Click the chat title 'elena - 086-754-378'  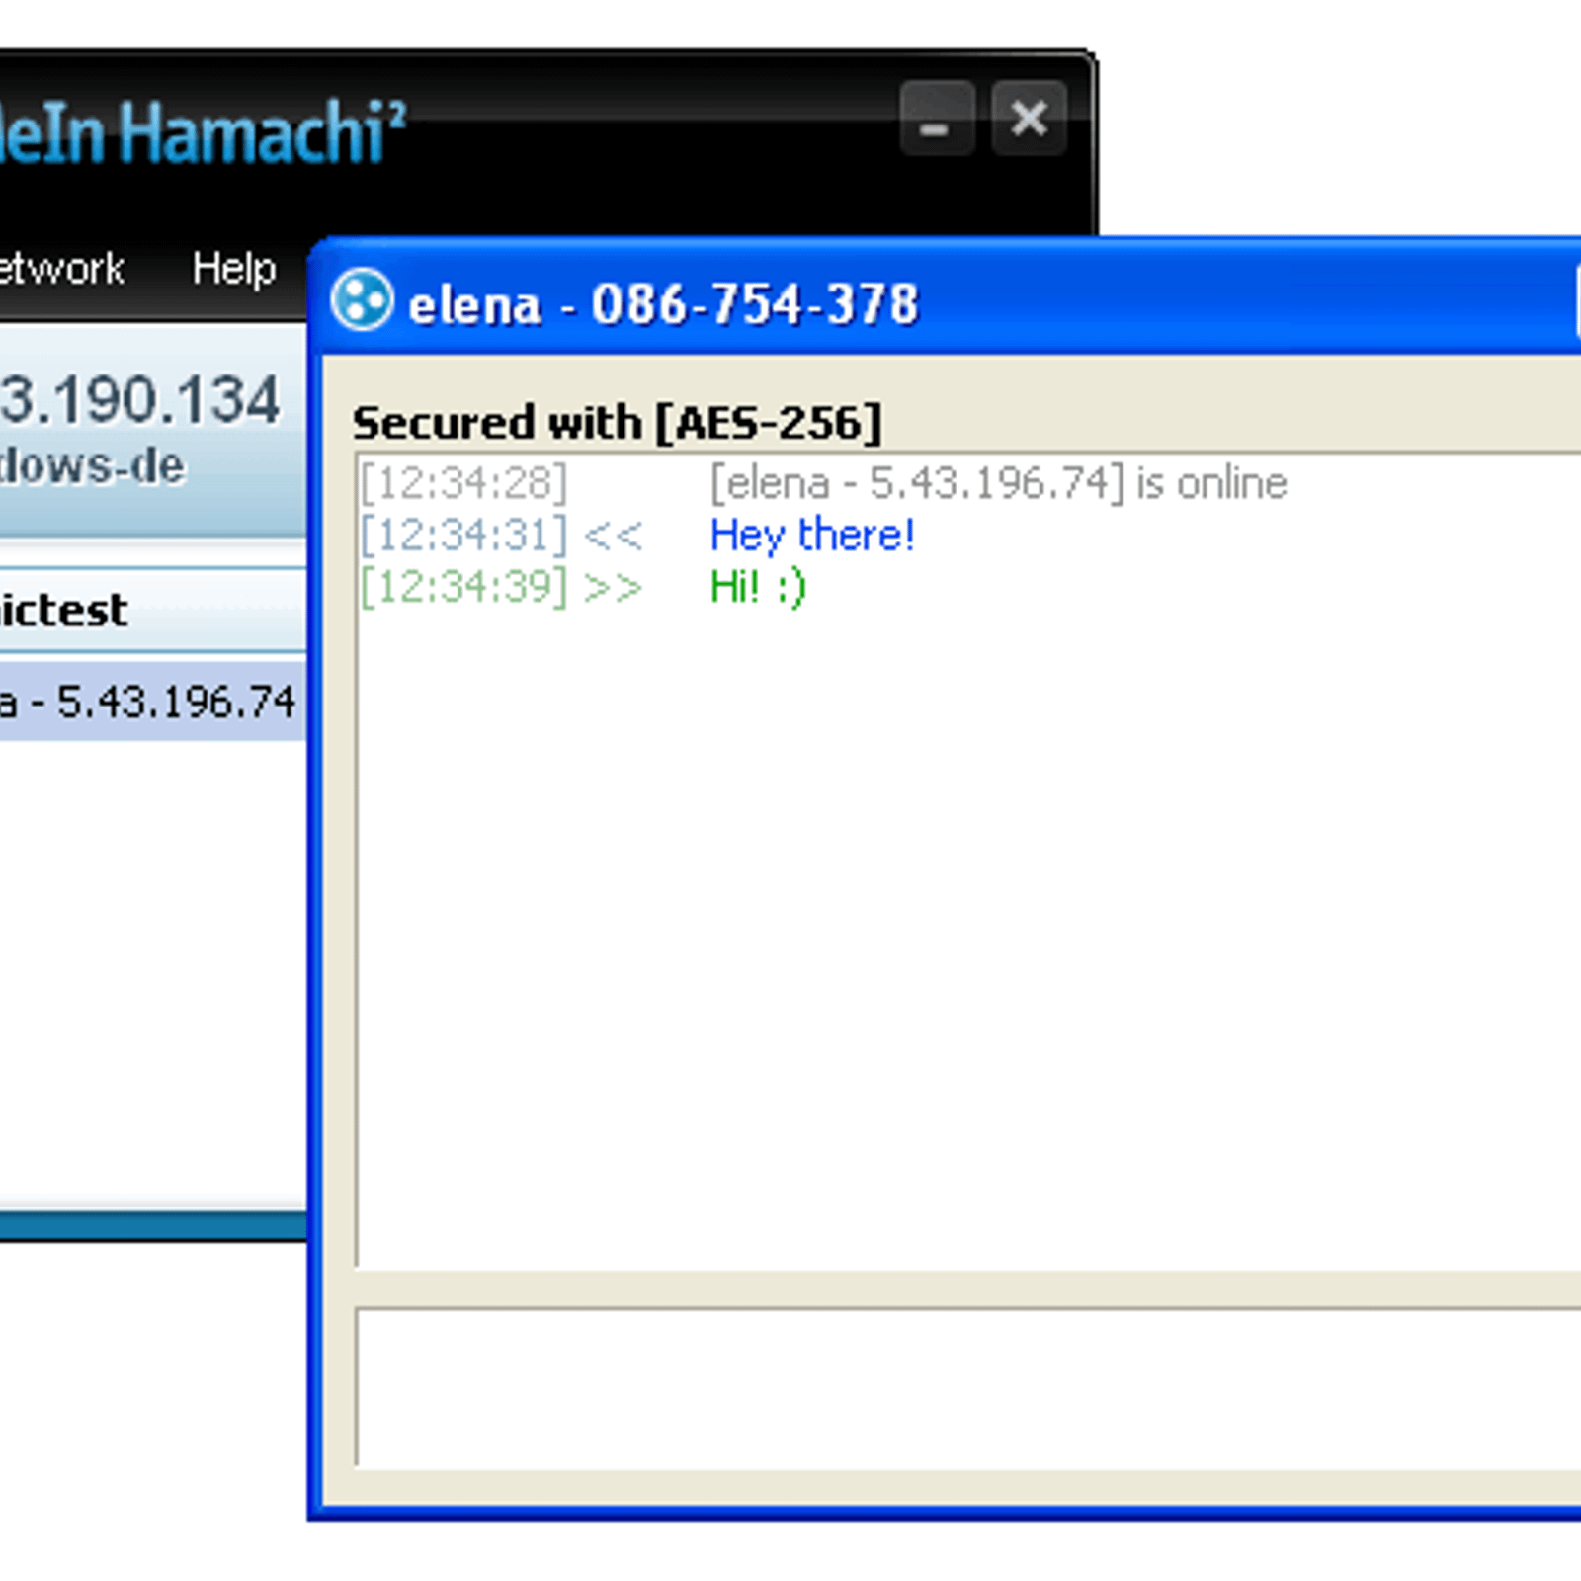[663, 303]
